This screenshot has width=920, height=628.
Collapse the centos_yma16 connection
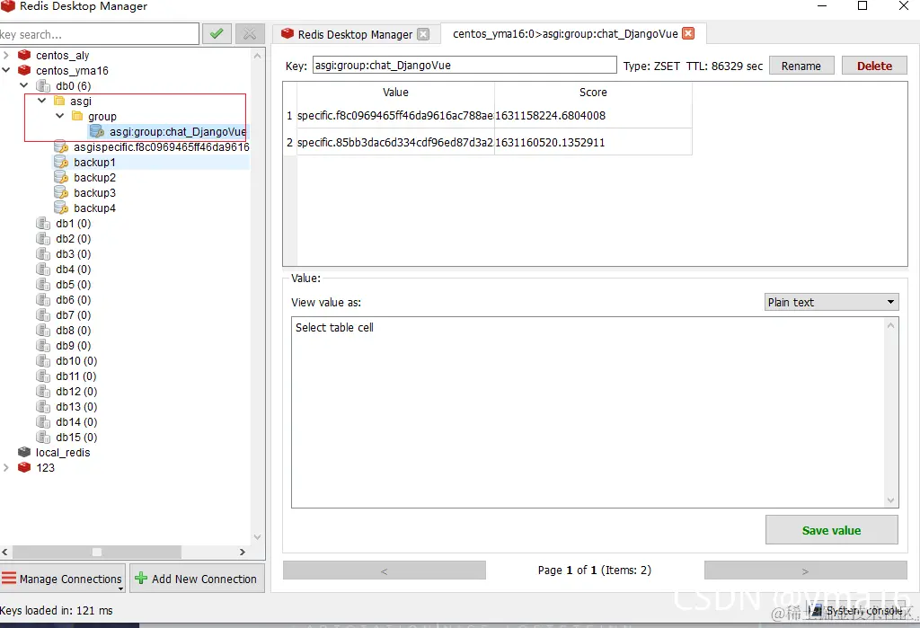click(x=6, y=70)
